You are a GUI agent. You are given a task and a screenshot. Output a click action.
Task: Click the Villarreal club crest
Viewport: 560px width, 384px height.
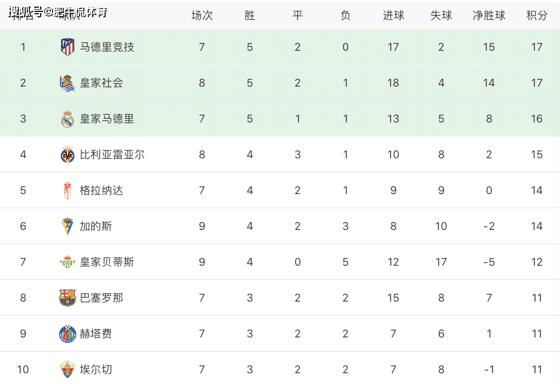[x=68, y=155]
